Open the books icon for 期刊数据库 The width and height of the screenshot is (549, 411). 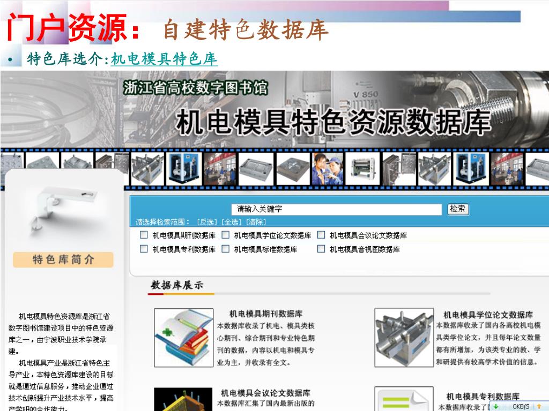tap(184, 338)
